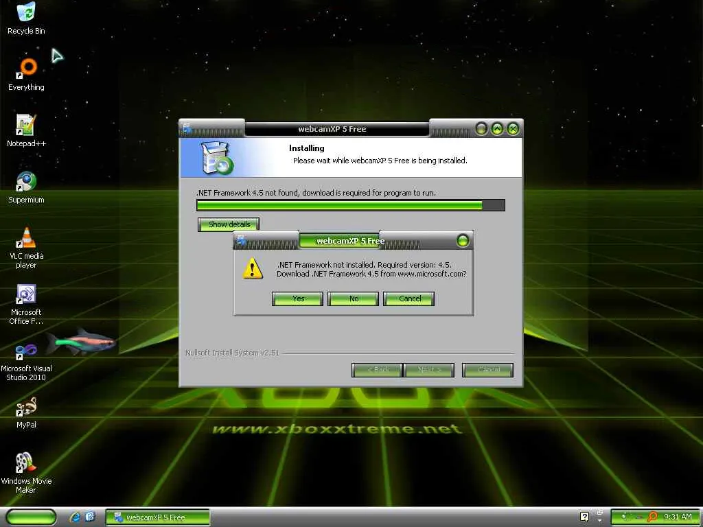Click the "Installing" header text

click(307, 148)
